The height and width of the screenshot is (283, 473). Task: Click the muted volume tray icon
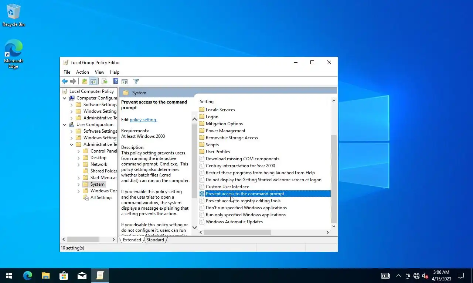(x=425, y=276)
